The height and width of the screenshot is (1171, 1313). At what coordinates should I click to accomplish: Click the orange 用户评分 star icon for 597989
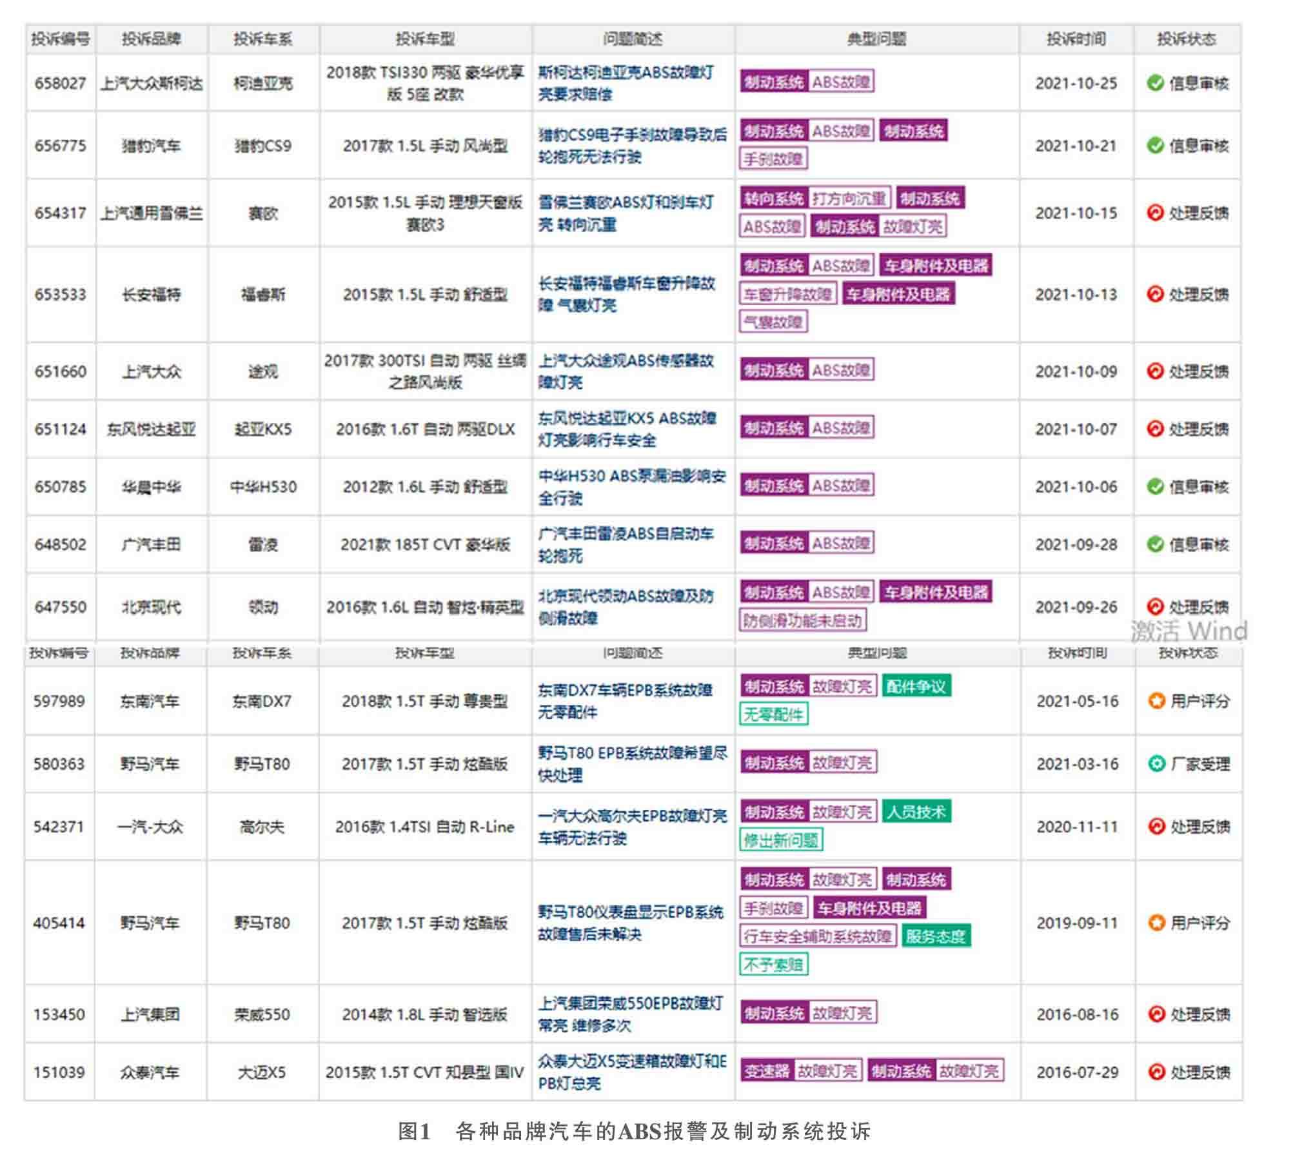tap(1156, 700)
